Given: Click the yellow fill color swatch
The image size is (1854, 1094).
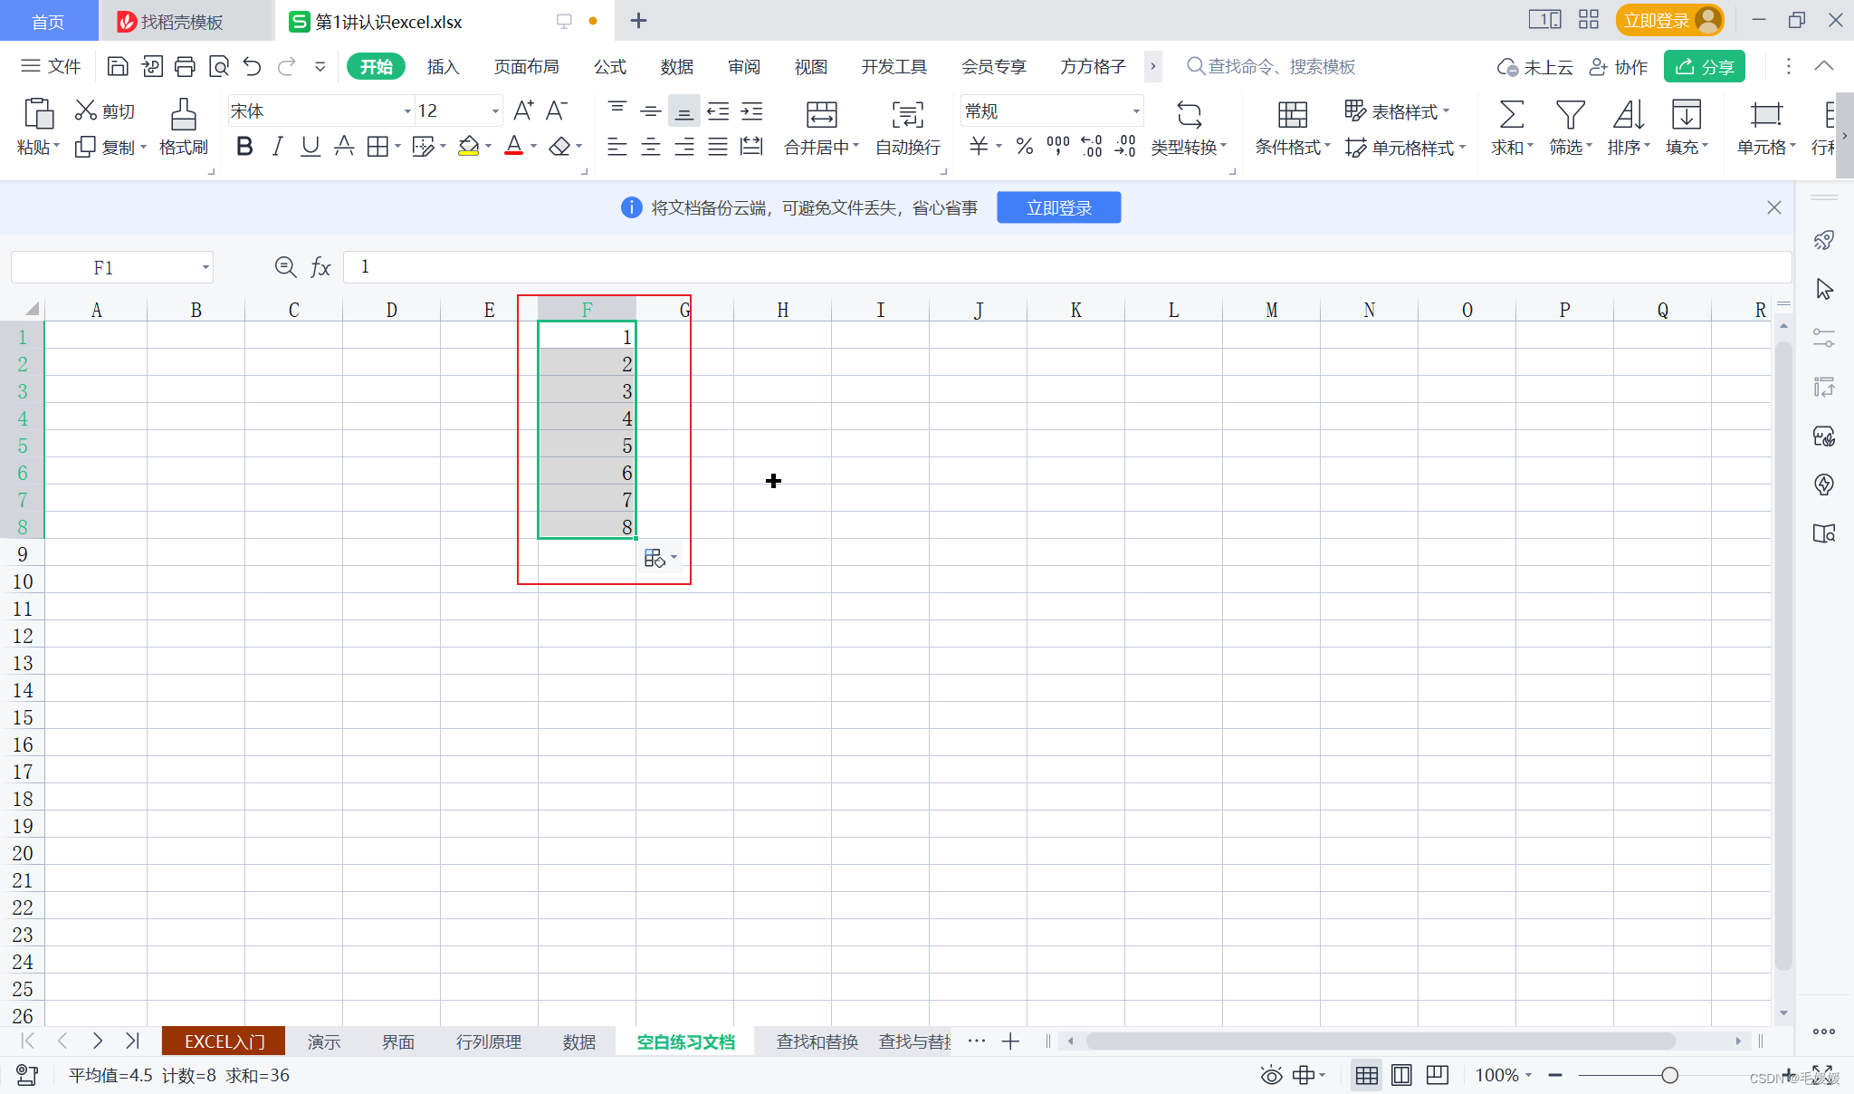Looking at the screenshot, I should click(x=468, y=146).
